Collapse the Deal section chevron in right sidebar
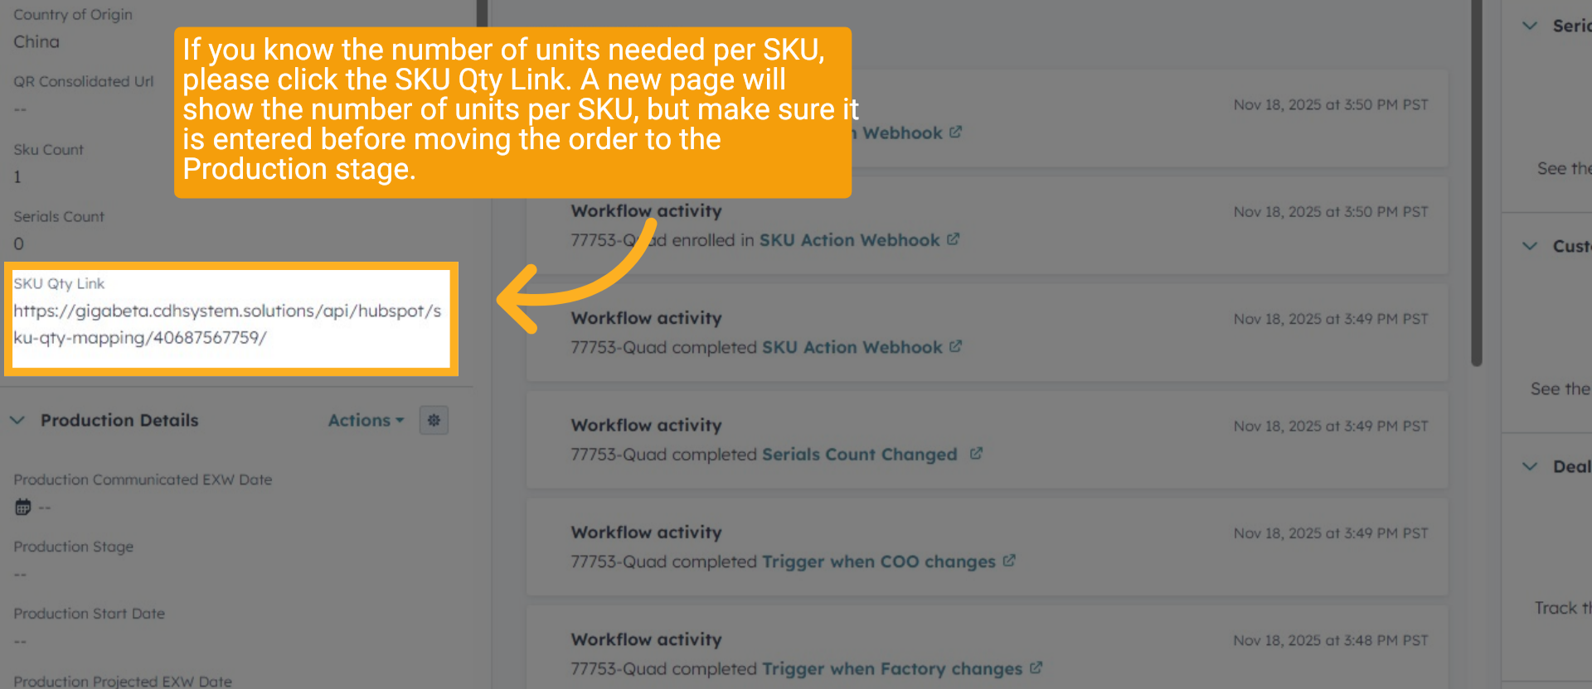 click(x=1530, y=466)
